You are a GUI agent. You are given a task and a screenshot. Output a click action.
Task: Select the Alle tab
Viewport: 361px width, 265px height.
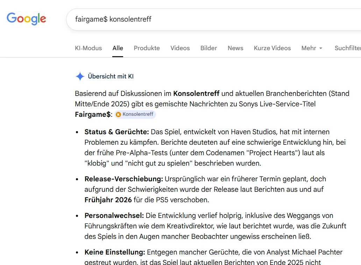tap(118, 48)
